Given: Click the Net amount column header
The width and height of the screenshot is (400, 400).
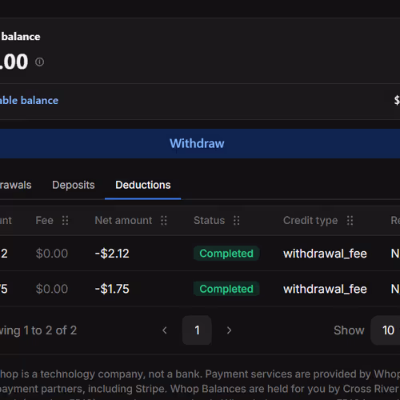Looking at the screenshot, I should point(123,221).
